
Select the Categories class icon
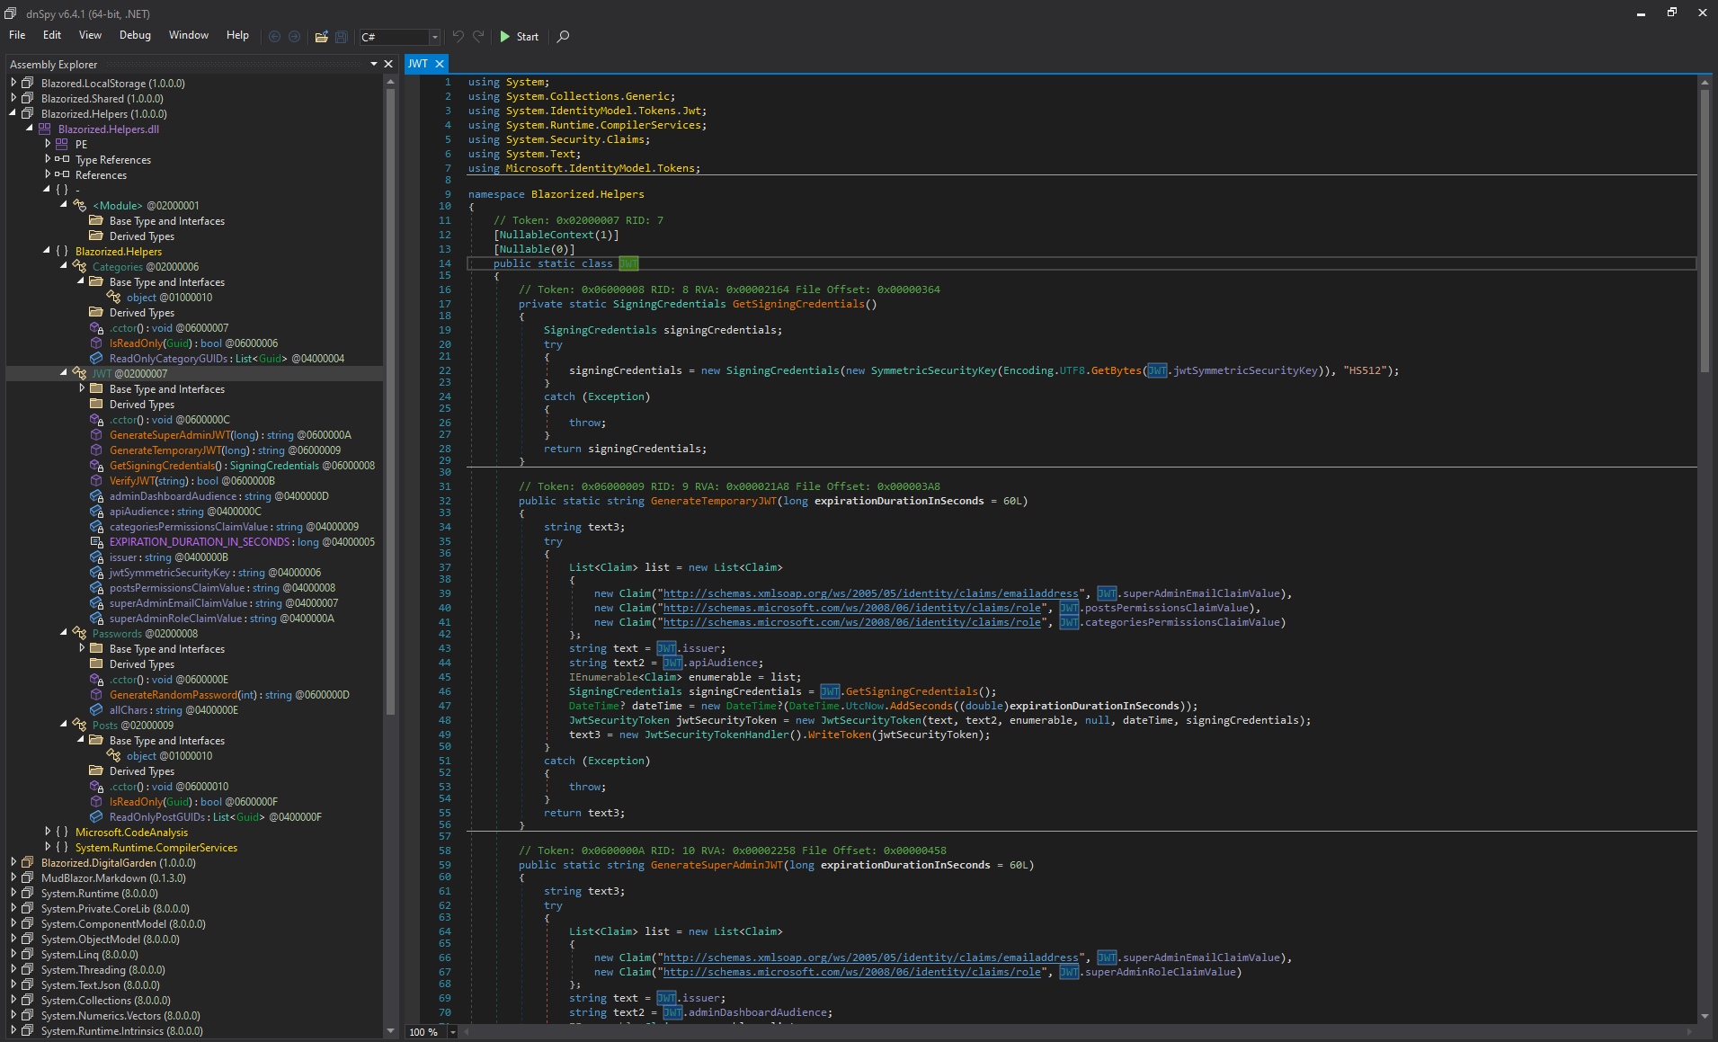coord(79,266)
